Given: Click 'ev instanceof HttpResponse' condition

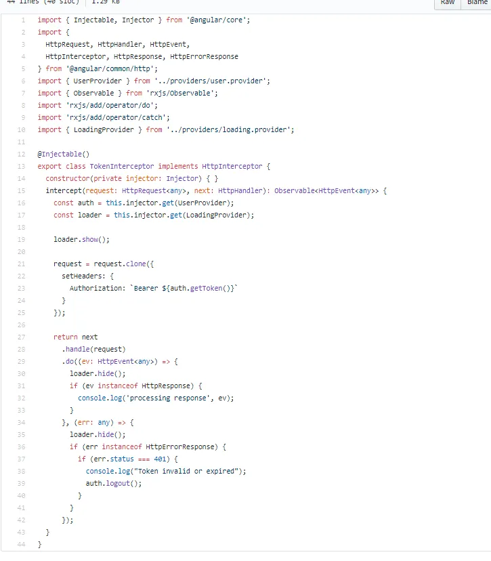Looking at the screenshot, I should (x=137, y=386).
